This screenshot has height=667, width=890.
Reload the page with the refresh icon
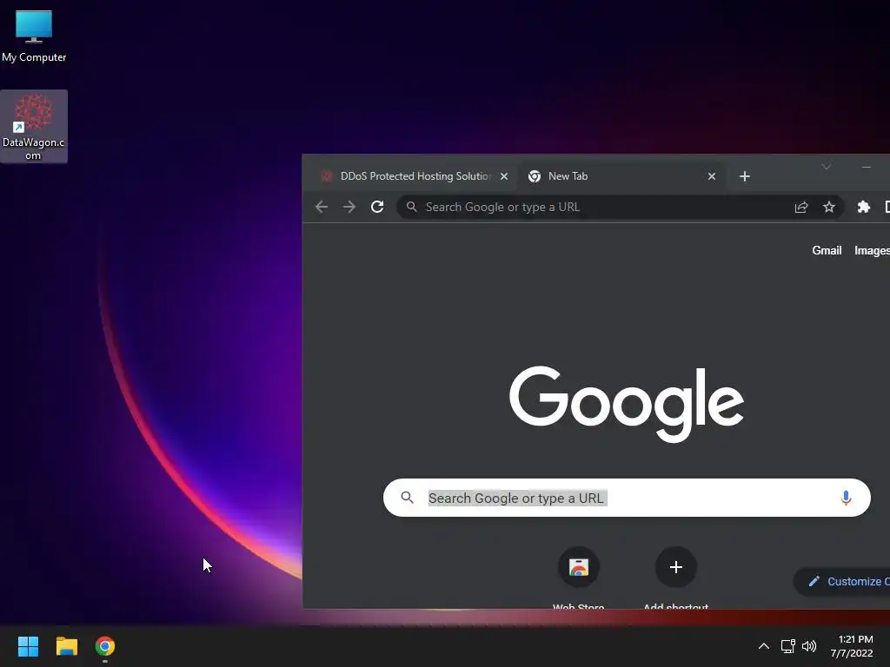(377, 207)
